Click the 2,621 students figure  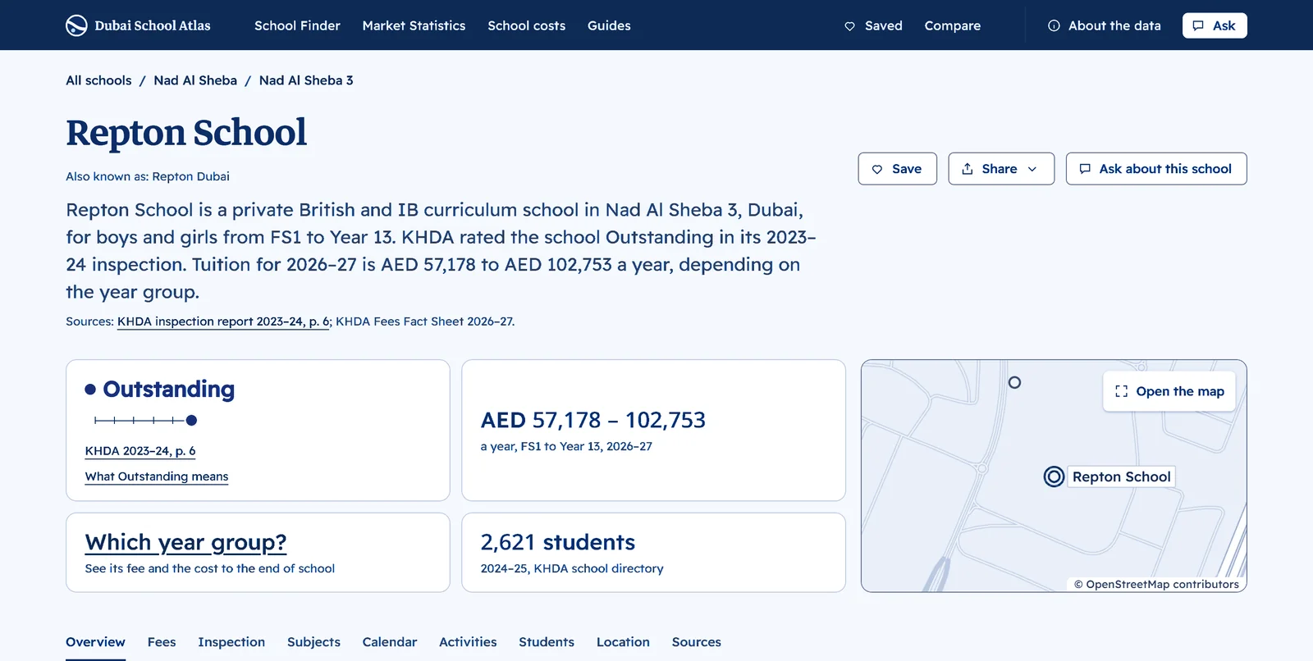point(558,542)
